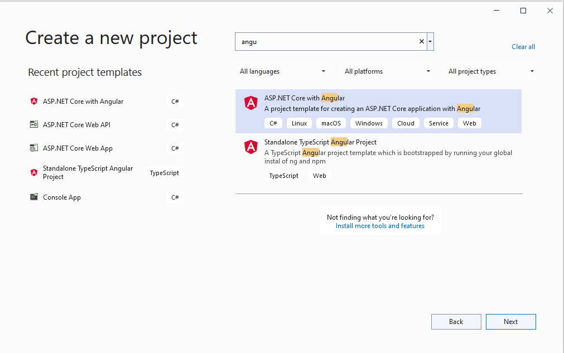Close the Create a new project window

(x=550, y=11)
